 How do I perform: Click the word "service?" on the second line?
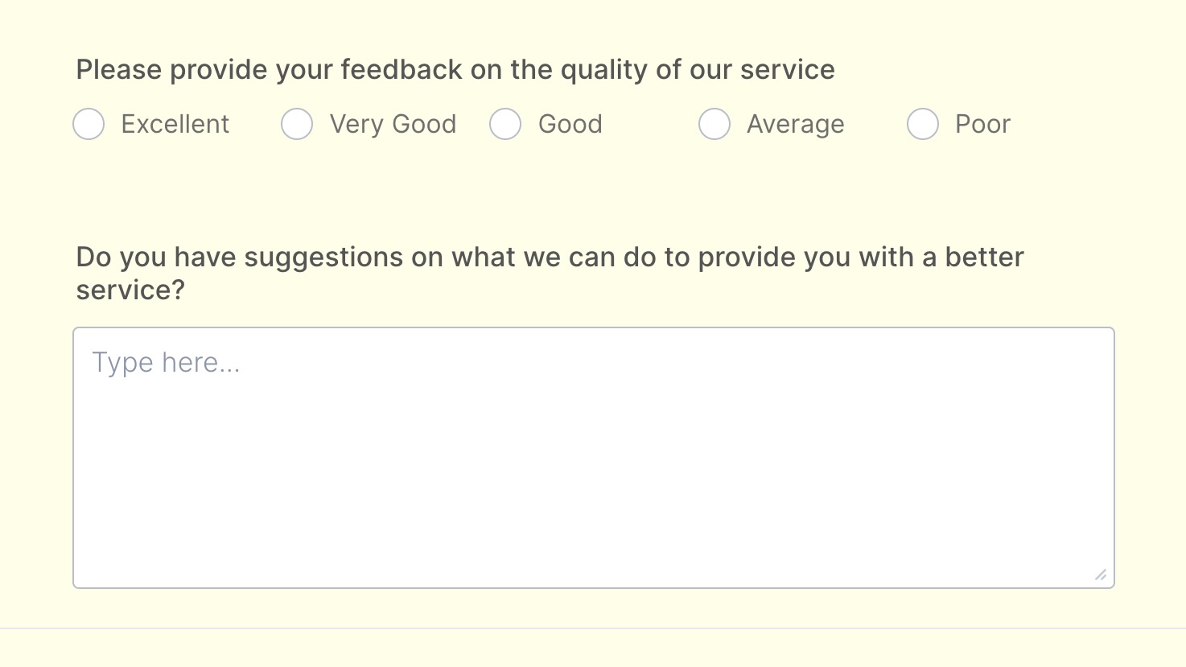click(x=130, y=290)
